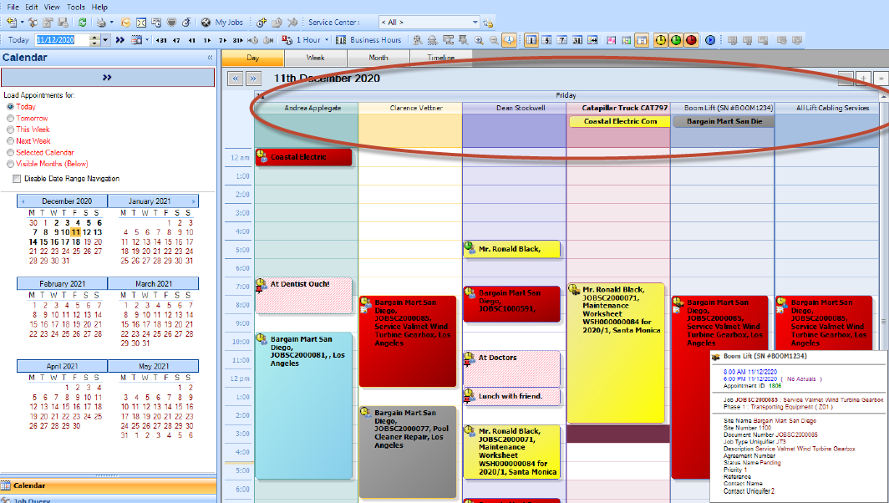Select the Tomorrow radio button
Screen dimensions: 889x503
point(11,119)
